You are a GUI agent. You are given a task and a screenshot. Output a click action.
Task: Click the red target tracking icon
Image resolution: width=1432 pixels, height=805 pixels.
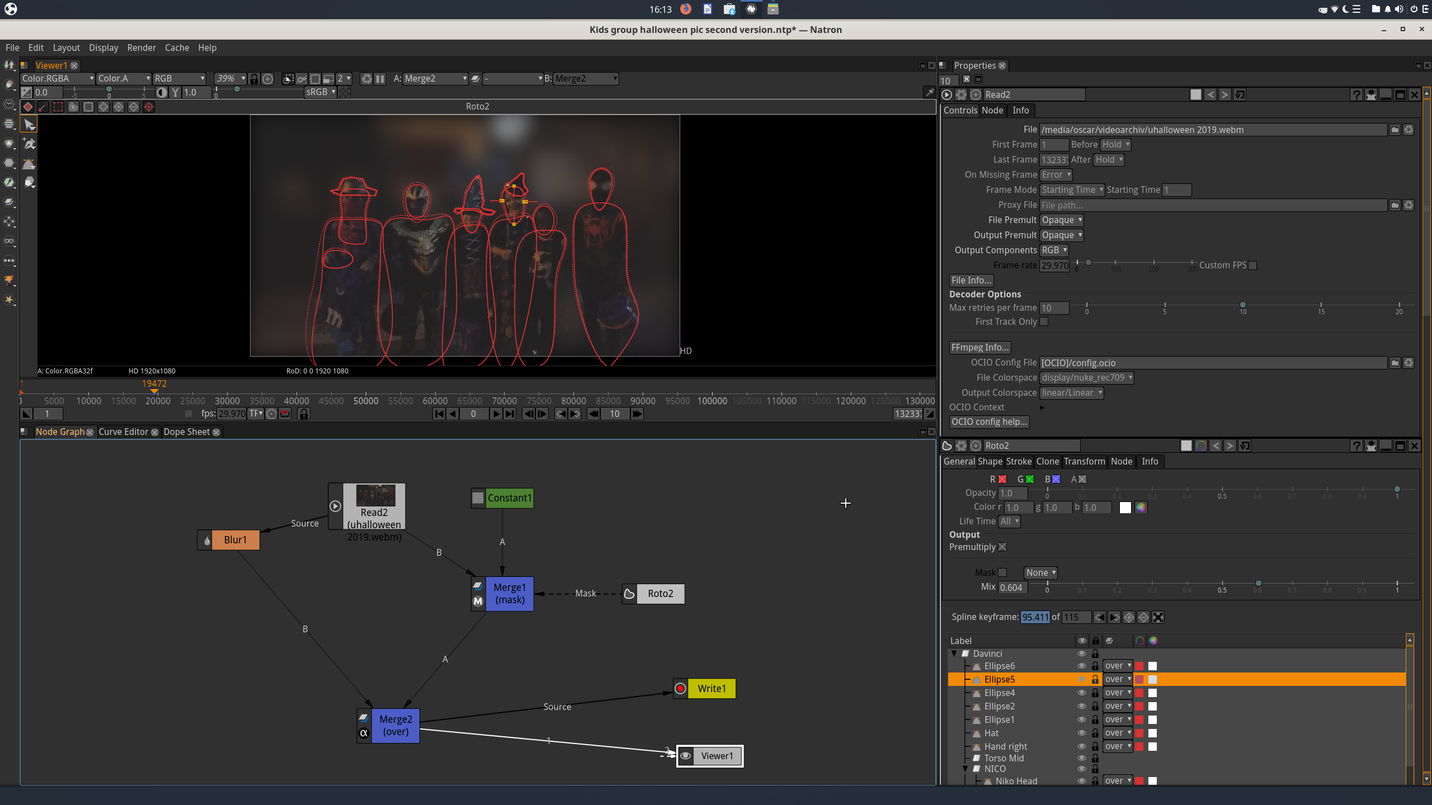pyautogui.click(x=149, y=107)
